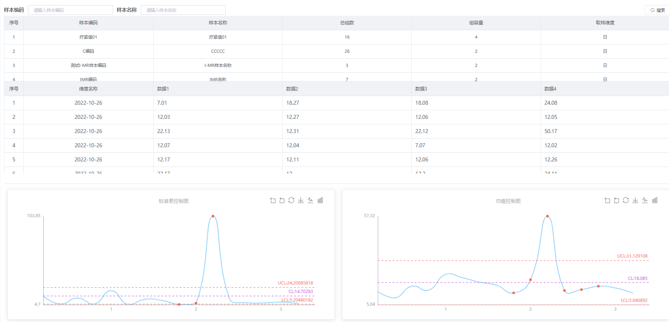
Task: Select the 测试I-MR样本编码 row
Action: click(x=88, y=65)
